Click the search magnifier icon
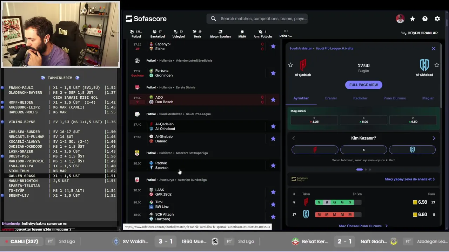Viewport: 449px width, 252px height. click(x=213, y=19)
